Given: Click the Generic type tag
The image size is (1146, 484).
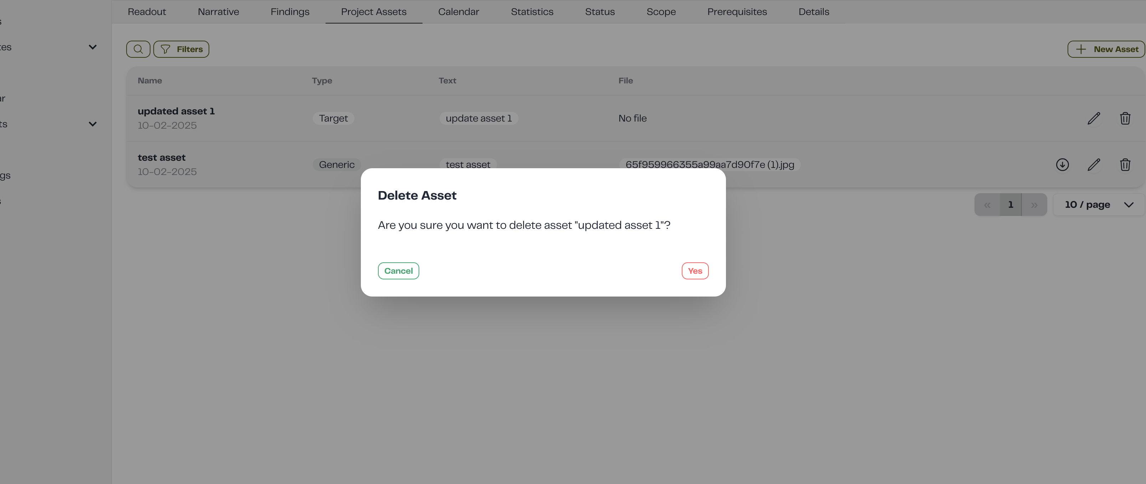Looking at the screenshot, I should (337, 165).
